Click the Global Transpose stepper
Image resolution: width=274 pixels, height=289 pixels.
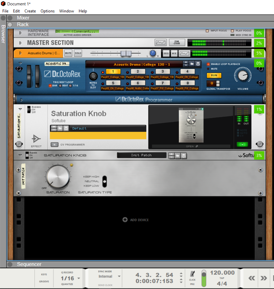click(x=218, y=83)
